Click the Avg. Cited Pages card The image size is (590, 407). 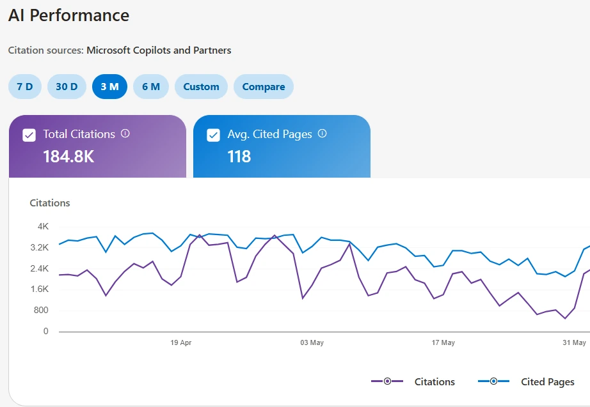(282, 146)
